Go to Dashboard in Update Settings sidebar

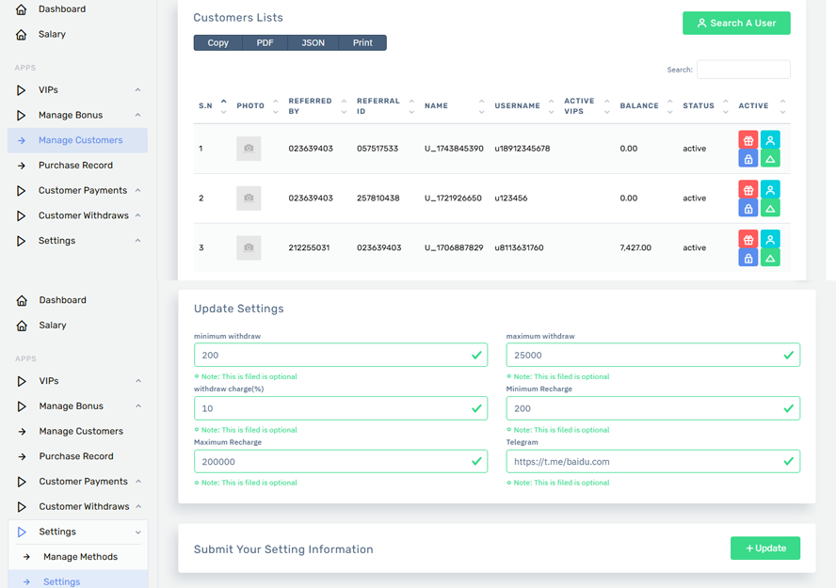tap(62, 300)
